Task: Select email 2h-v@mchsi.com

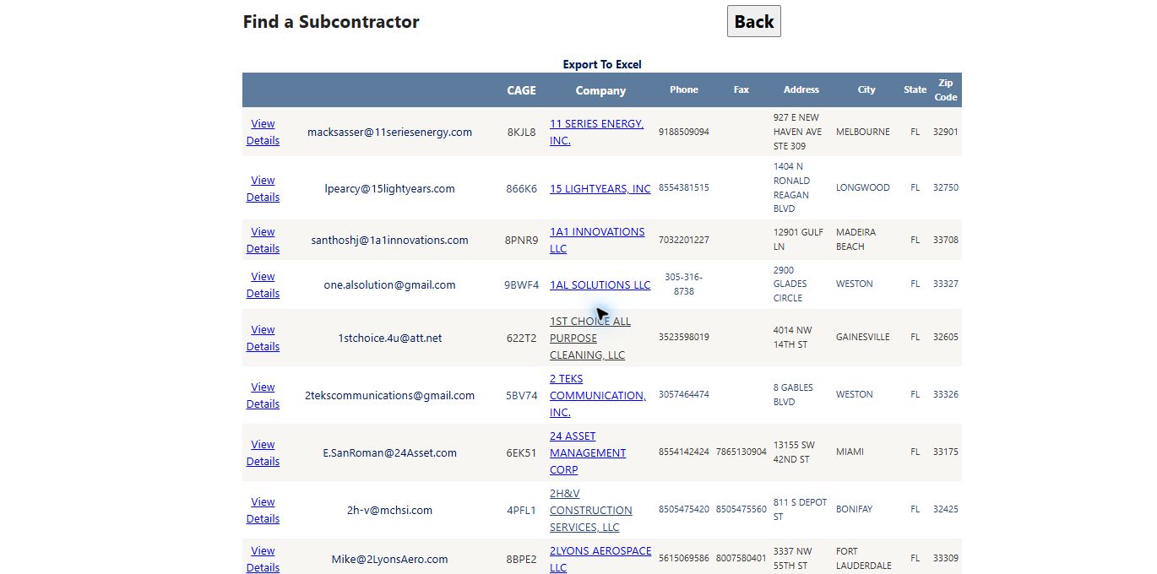Action: pos(389,511)
